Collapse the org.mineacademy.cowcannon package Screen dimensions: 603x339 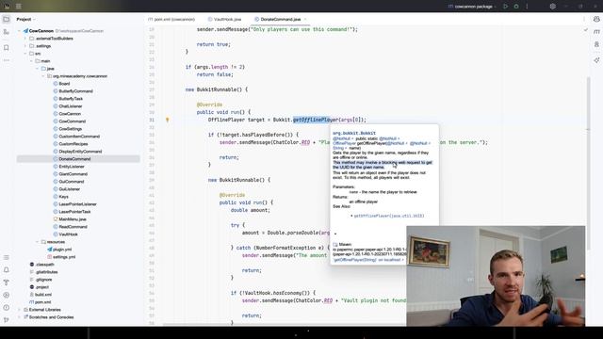43,76
